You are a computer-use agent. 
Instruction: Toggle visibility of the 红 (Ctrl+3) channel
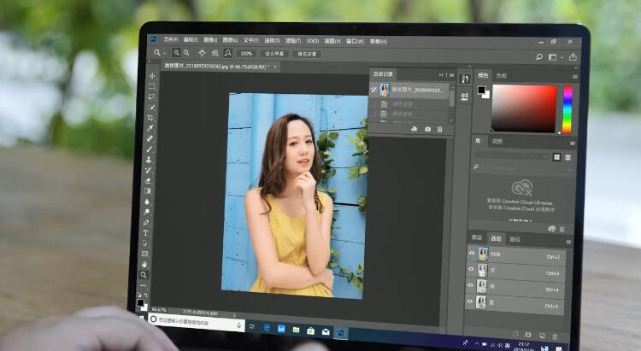(471, 269)
